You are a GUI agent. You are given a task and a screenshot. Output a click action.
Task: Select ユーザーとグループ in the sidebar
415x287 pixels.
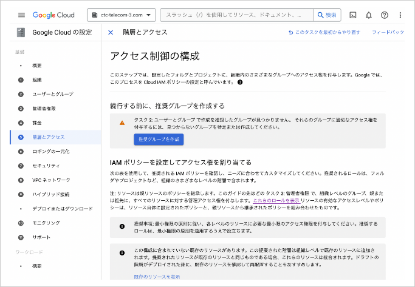[53, 94]
